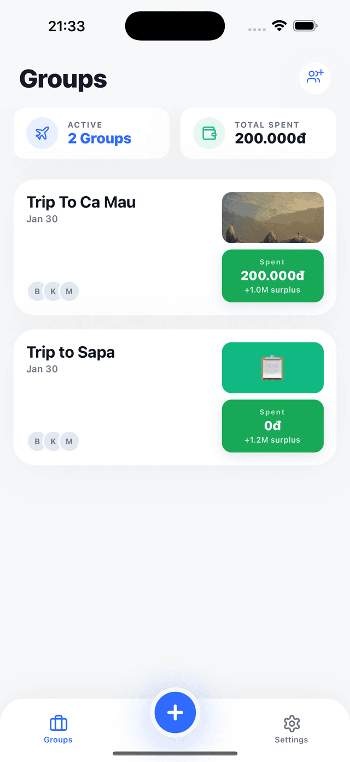Tap the blue plus button to create group
This screenshot has width=350, height=762.
pyautogui.click(x=175, y=712)
